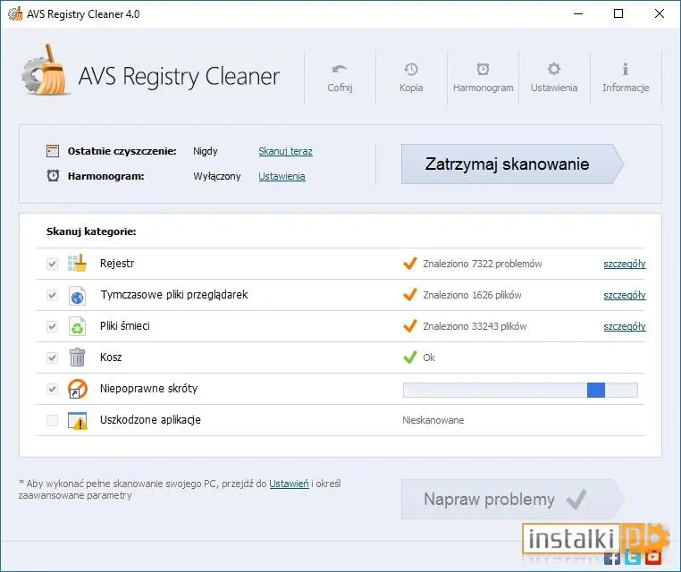This screenshot has width=681, height=572.
Task: Toggle the Rejestr checkbox
Action: (x=52, y=264)
